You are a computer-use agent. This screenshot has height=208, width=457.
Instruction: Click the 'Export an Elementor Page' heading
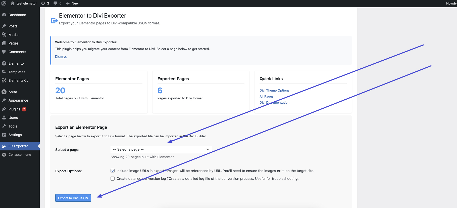81,127
